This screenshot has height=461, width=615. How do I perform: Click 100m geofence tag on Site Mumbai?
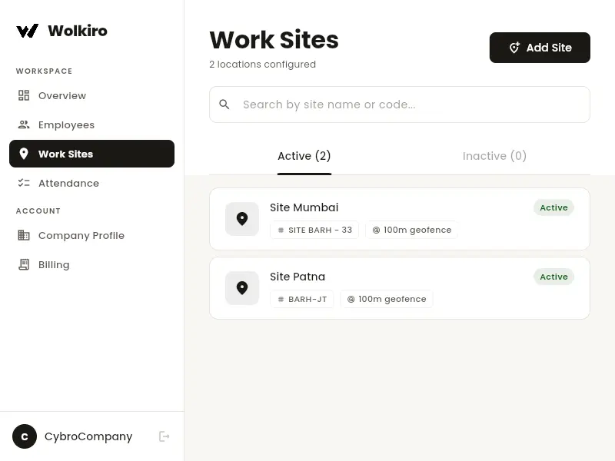pos(412,230)
